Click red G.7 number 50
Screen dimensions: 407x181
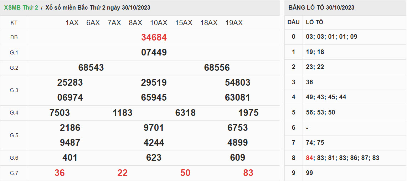pyautogui.click(x=185, y=173)
